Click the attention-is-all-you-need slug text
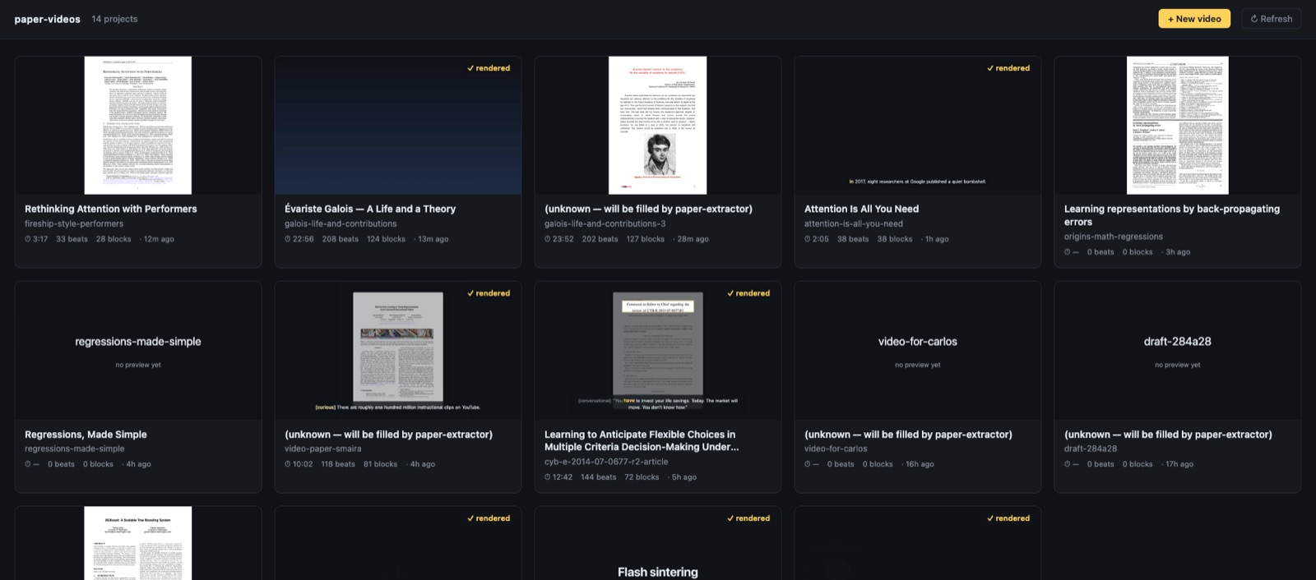Viewport: 1316px width, 580px height. [x=854, y=223]
